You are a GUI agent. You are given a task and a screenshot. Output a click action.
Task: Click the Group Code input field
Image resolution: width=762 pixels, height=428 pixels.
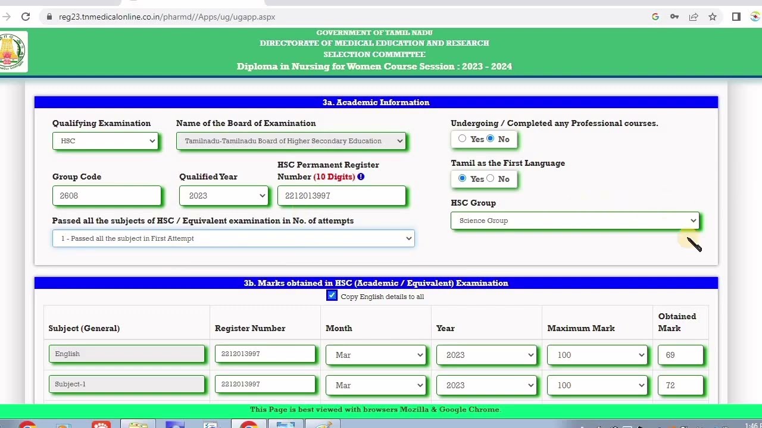pos(107,196)
